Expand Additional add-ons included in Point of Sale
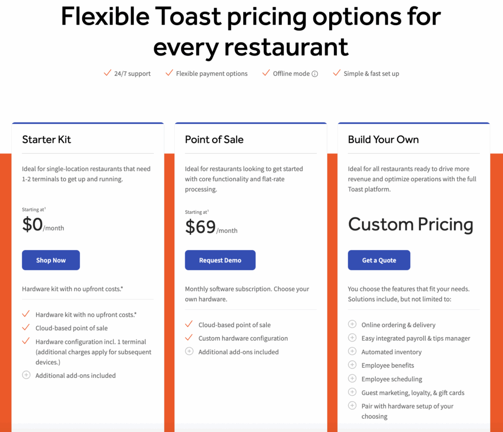 click(x=189, y=352)
